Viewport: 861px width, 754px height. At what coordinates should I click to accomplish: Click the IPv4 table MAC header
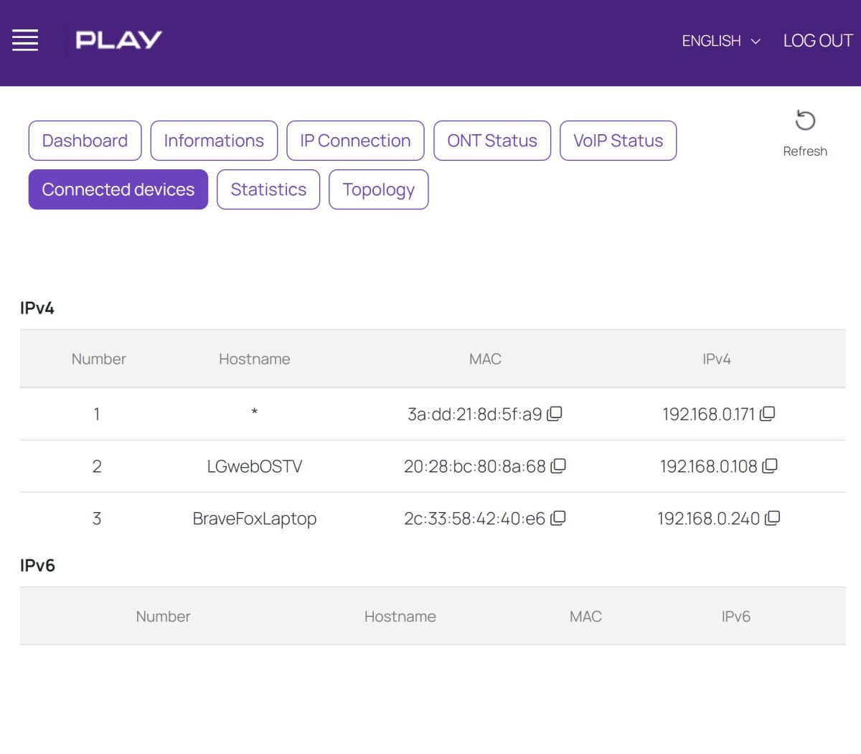point(485,359)
